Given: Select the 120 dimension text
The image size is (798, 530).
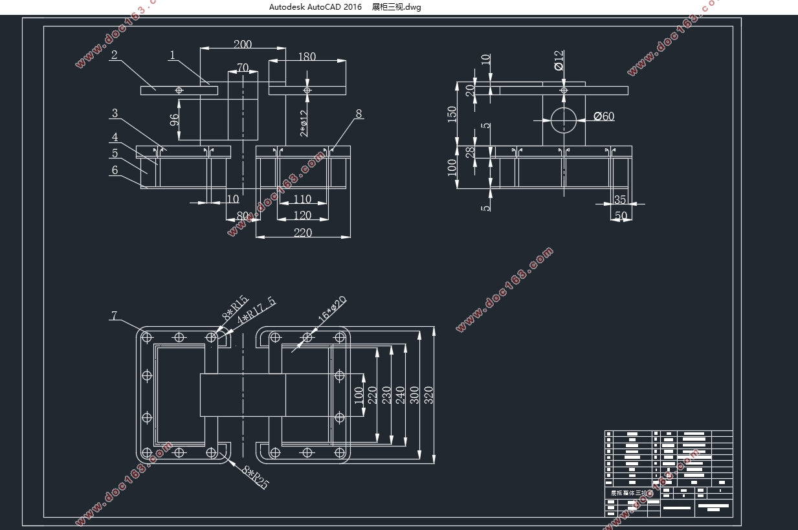Looking at the screenshot, I should pyautogui.click(x=302, y=215).
